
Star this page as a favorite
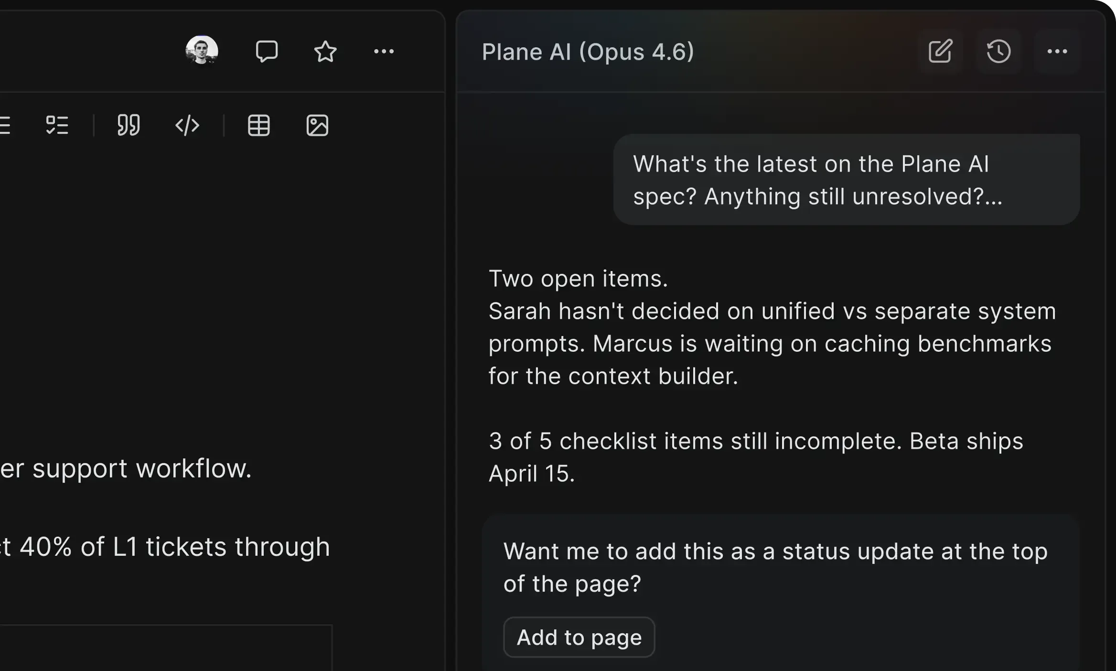point(325,52)
